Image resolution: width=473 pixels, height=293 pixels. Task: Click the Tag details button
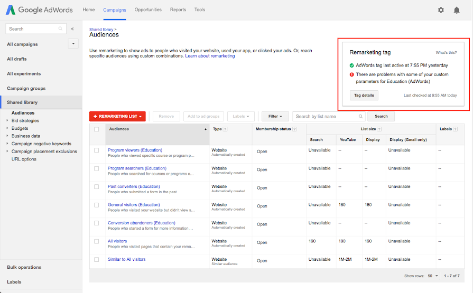pos(364,95)
